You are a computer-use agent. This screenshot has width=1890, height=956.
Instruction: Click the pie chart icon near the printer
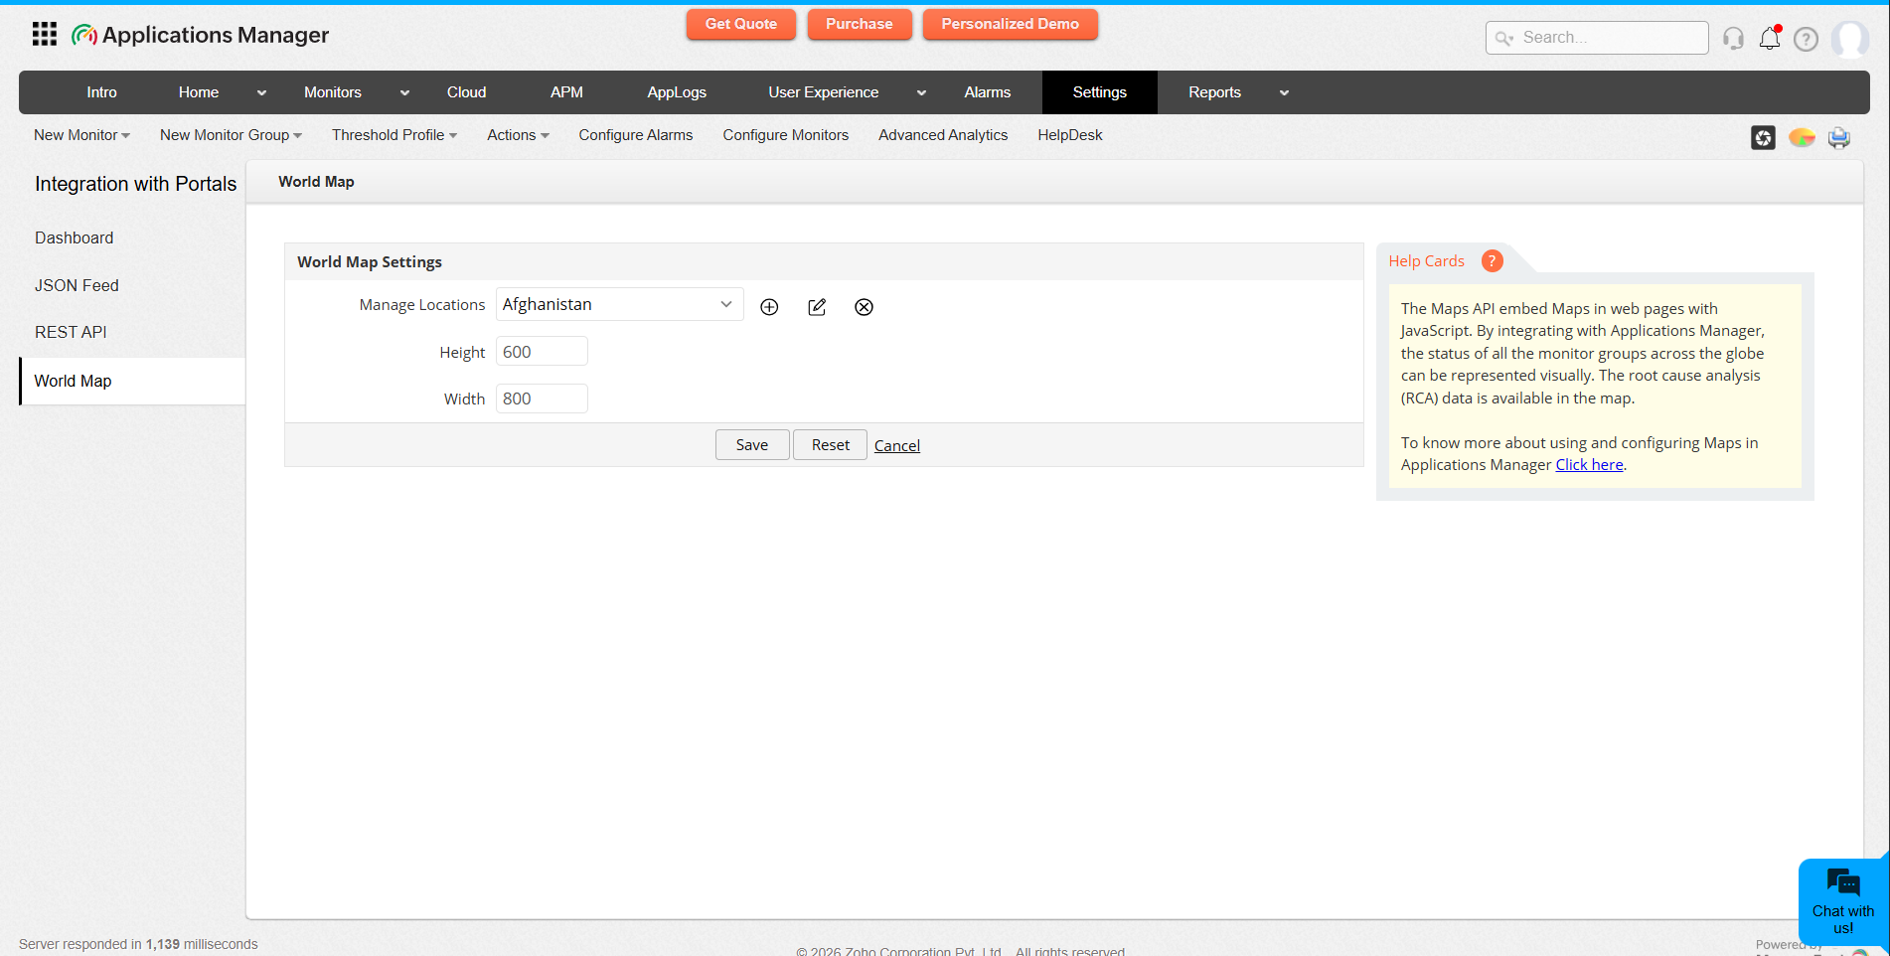coord(1801,137)
